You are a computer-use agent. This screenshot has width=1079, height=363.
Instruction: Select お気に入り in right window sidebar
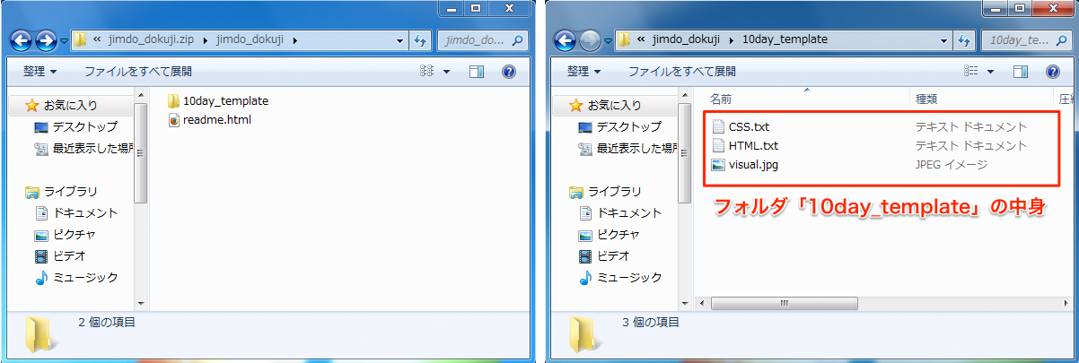[x=605, y=106]
